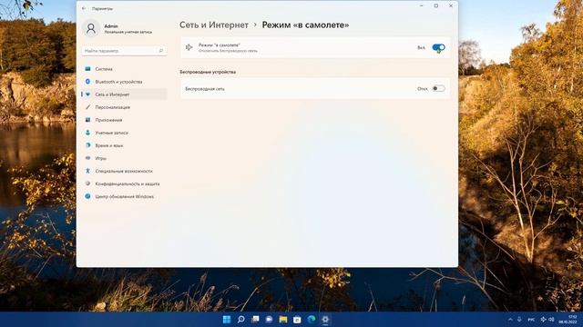Expand hidden system tray icons chevron

coord(510,320)
